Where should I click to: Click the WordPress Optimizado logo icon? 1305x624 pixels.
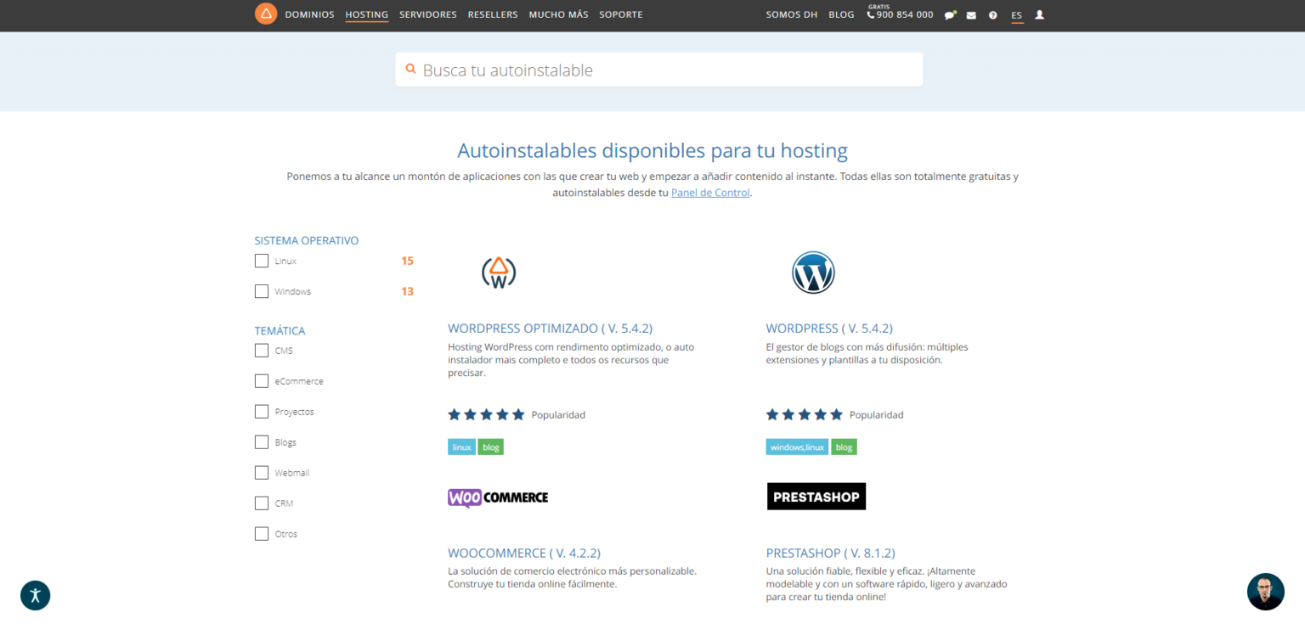[x=499, y=272]
